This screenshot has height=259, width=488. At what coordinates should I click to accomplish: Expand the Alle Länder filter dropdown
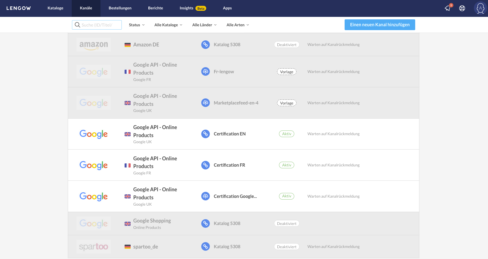tap(204, 25)
